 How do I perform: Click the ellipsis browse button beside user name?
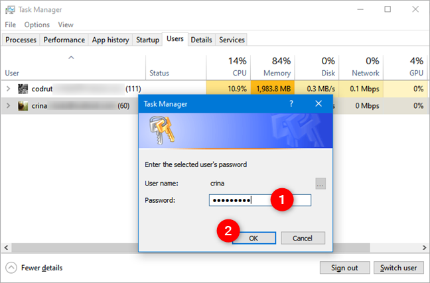321,184
